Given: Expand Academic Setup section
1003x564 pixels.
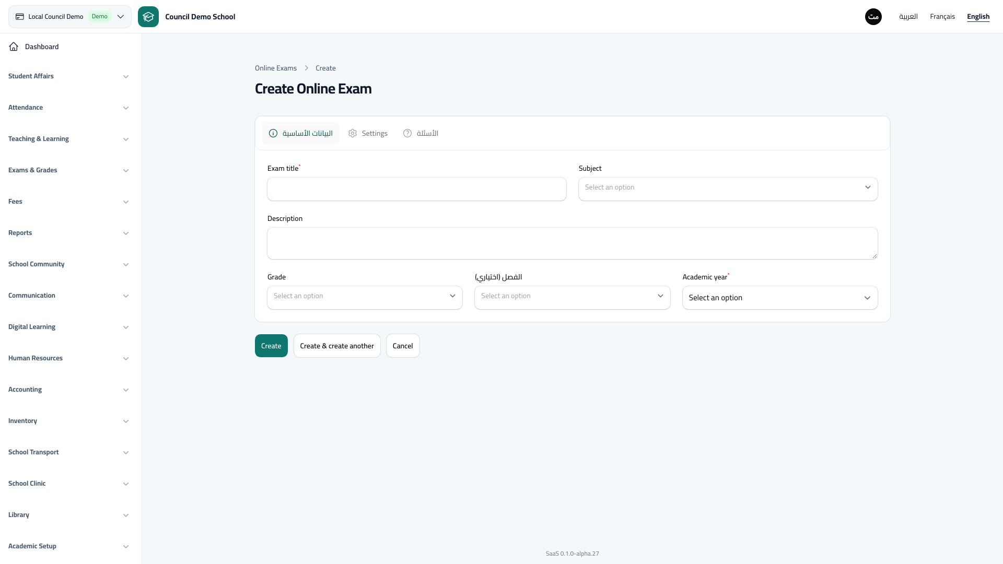Looking at the screenshot, I should pyautogui.click(x=68, y=546).
